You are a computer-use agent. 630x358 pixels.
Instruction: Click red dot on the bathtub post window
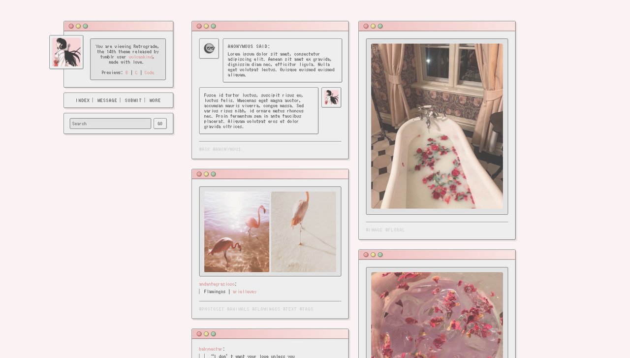point(366,26)
